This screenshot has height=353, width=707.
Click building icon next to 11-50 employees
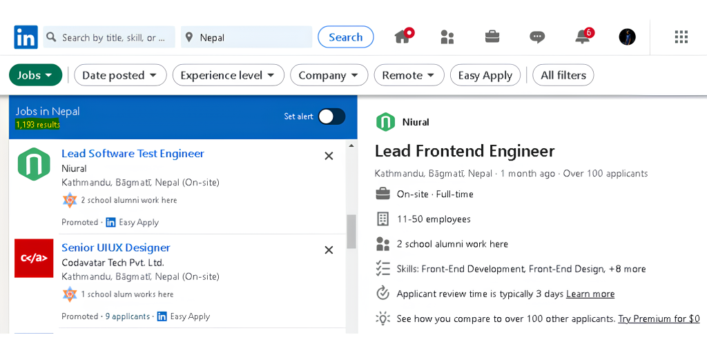tap(382, 219)
